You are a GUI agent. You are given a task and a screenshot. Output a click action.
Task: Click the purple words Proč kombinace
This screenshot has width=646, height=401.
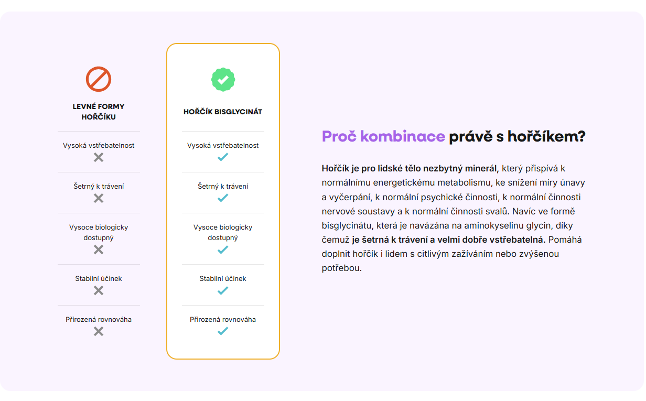click(x=383, y=137)
